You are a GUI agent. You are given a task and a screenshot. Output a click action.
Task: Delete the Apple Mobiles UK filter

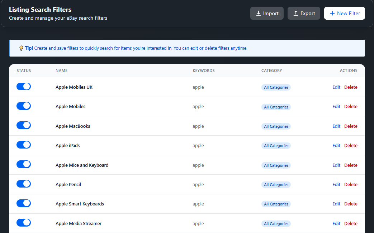351,87
